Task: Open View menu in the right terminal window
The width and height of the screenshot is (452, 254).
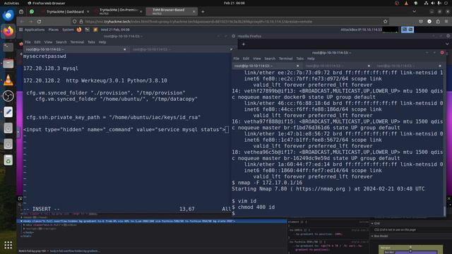Action: (x=256, y=59)
